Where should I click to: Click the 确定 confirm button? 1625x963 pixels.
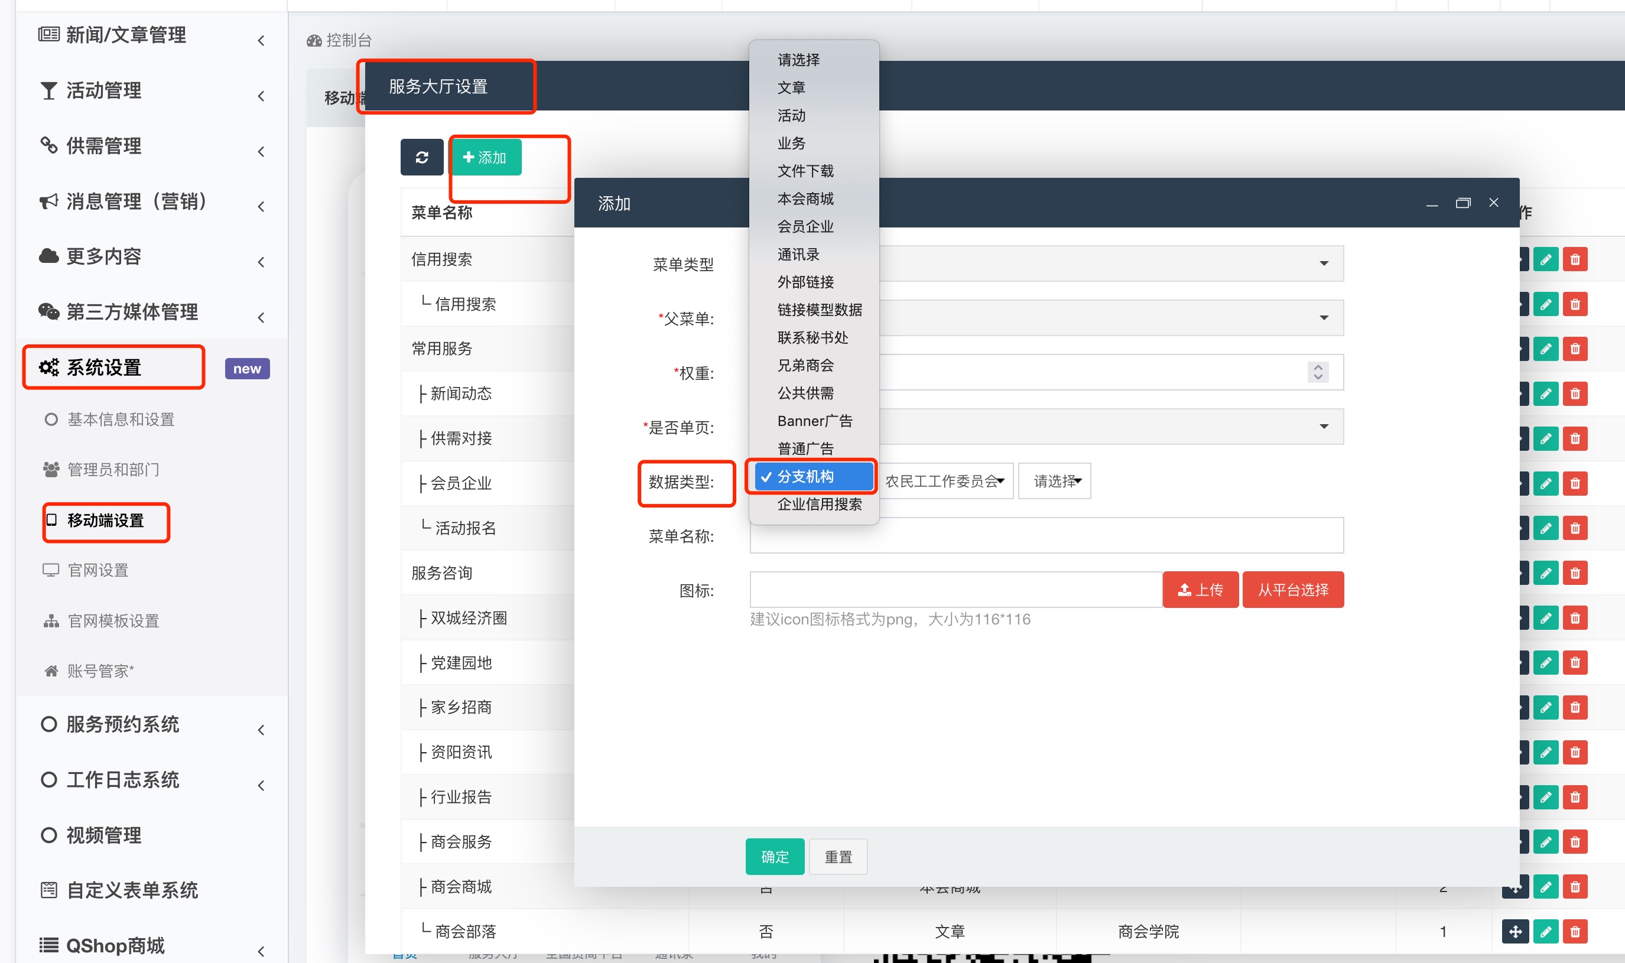(x=774, y=857)
